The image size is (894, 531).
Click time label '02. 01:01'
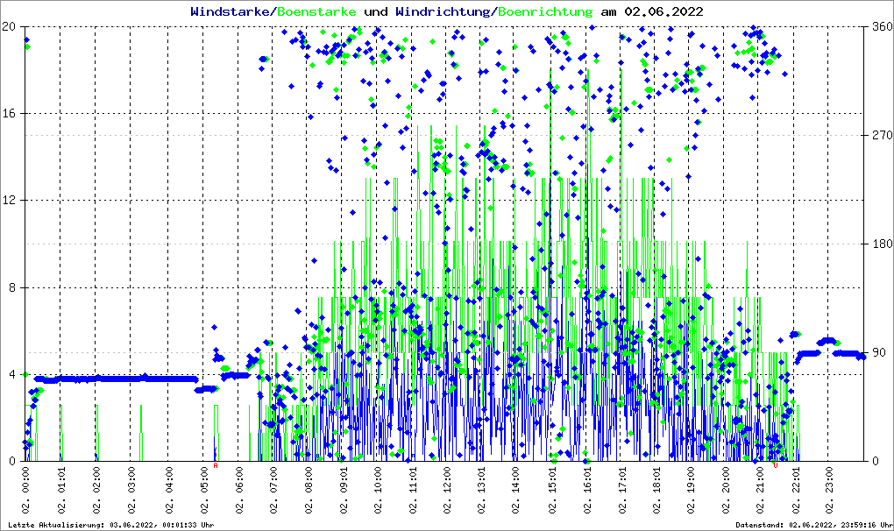pos(61,490)
